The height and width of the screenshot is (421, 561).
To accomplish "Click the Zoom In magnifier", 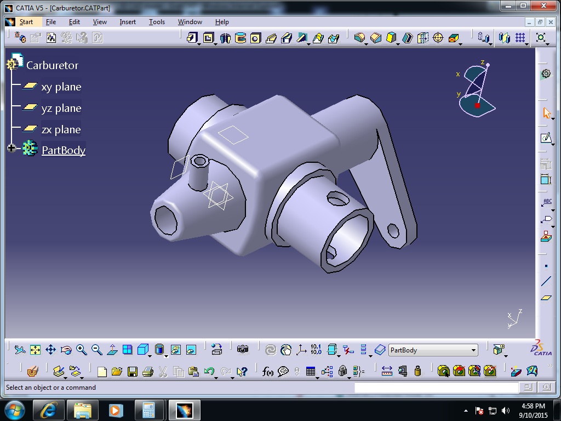I will [x=82, y=350].
